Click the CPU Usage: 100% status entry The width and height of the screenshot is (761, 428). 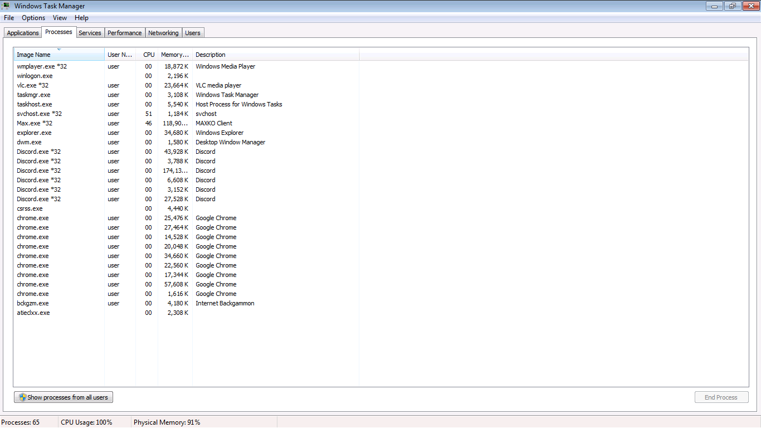pos(86,422)
